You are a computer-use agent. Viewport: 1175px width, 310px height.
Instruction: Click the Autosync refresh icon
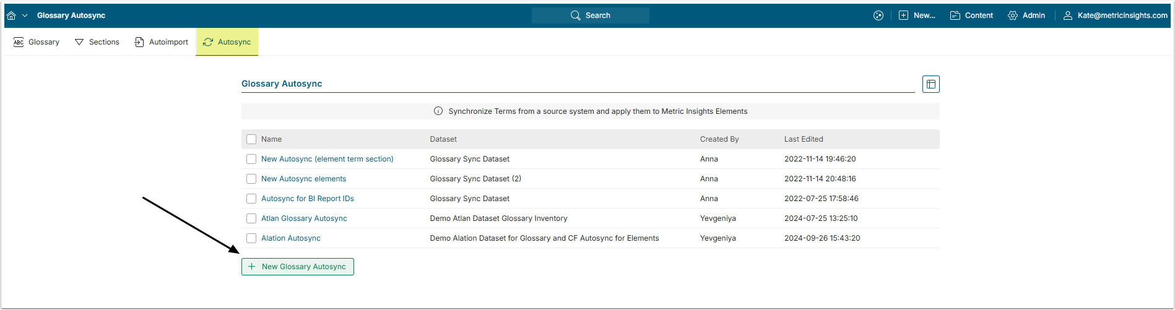click(x=208, y=42)
